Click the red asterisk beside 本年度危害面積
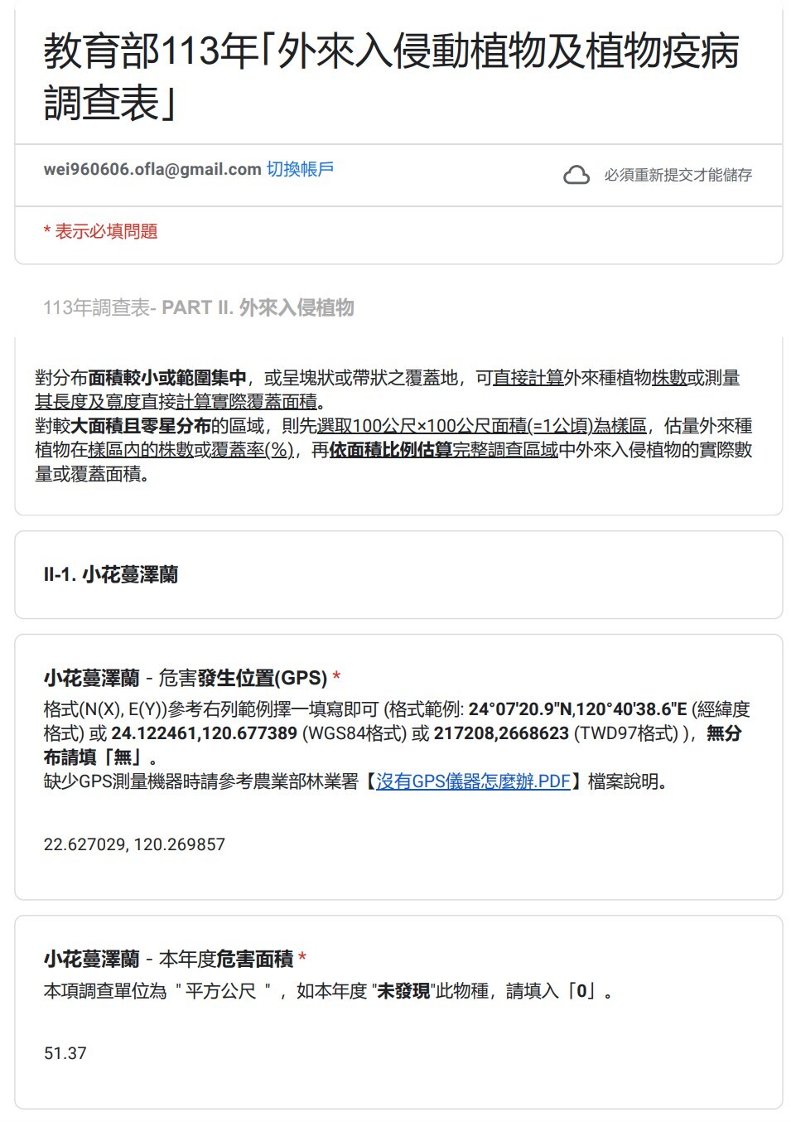The width and height of the screenshot is (791, 1122). (302, 959)
